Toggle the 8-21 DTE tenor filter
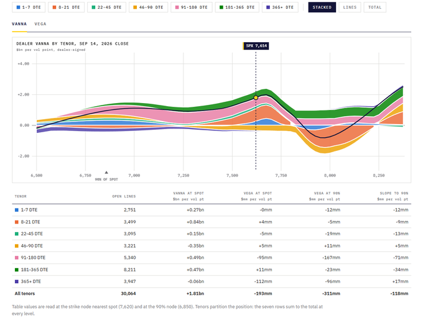 (66, 7)
